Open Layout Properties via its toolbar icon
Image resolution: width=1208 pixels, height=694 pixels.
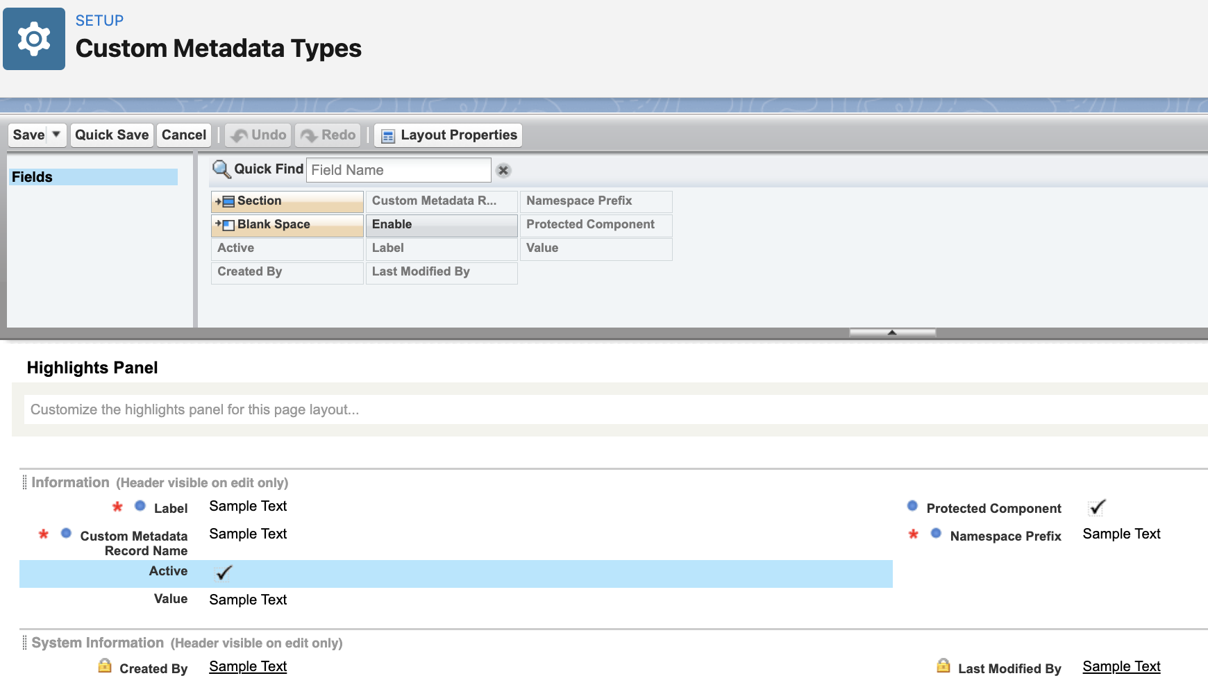tap(387, 135)
